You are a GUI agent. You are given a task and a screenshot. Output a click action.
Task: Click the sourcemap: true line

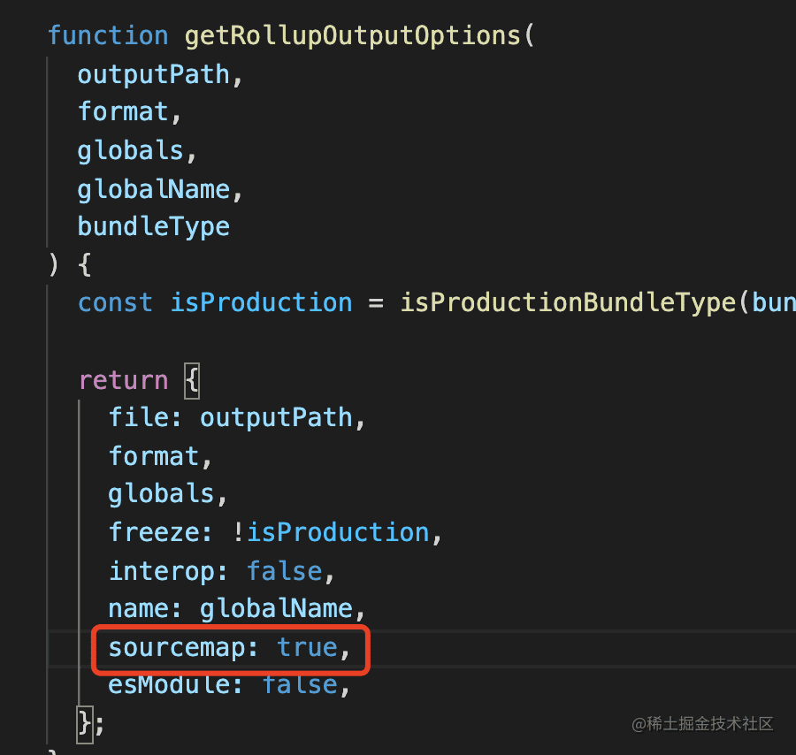(x=229, y=648)
